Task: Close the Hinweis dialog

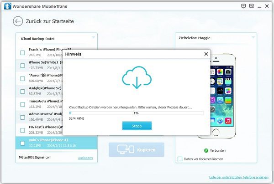Action: coord(206,54)
